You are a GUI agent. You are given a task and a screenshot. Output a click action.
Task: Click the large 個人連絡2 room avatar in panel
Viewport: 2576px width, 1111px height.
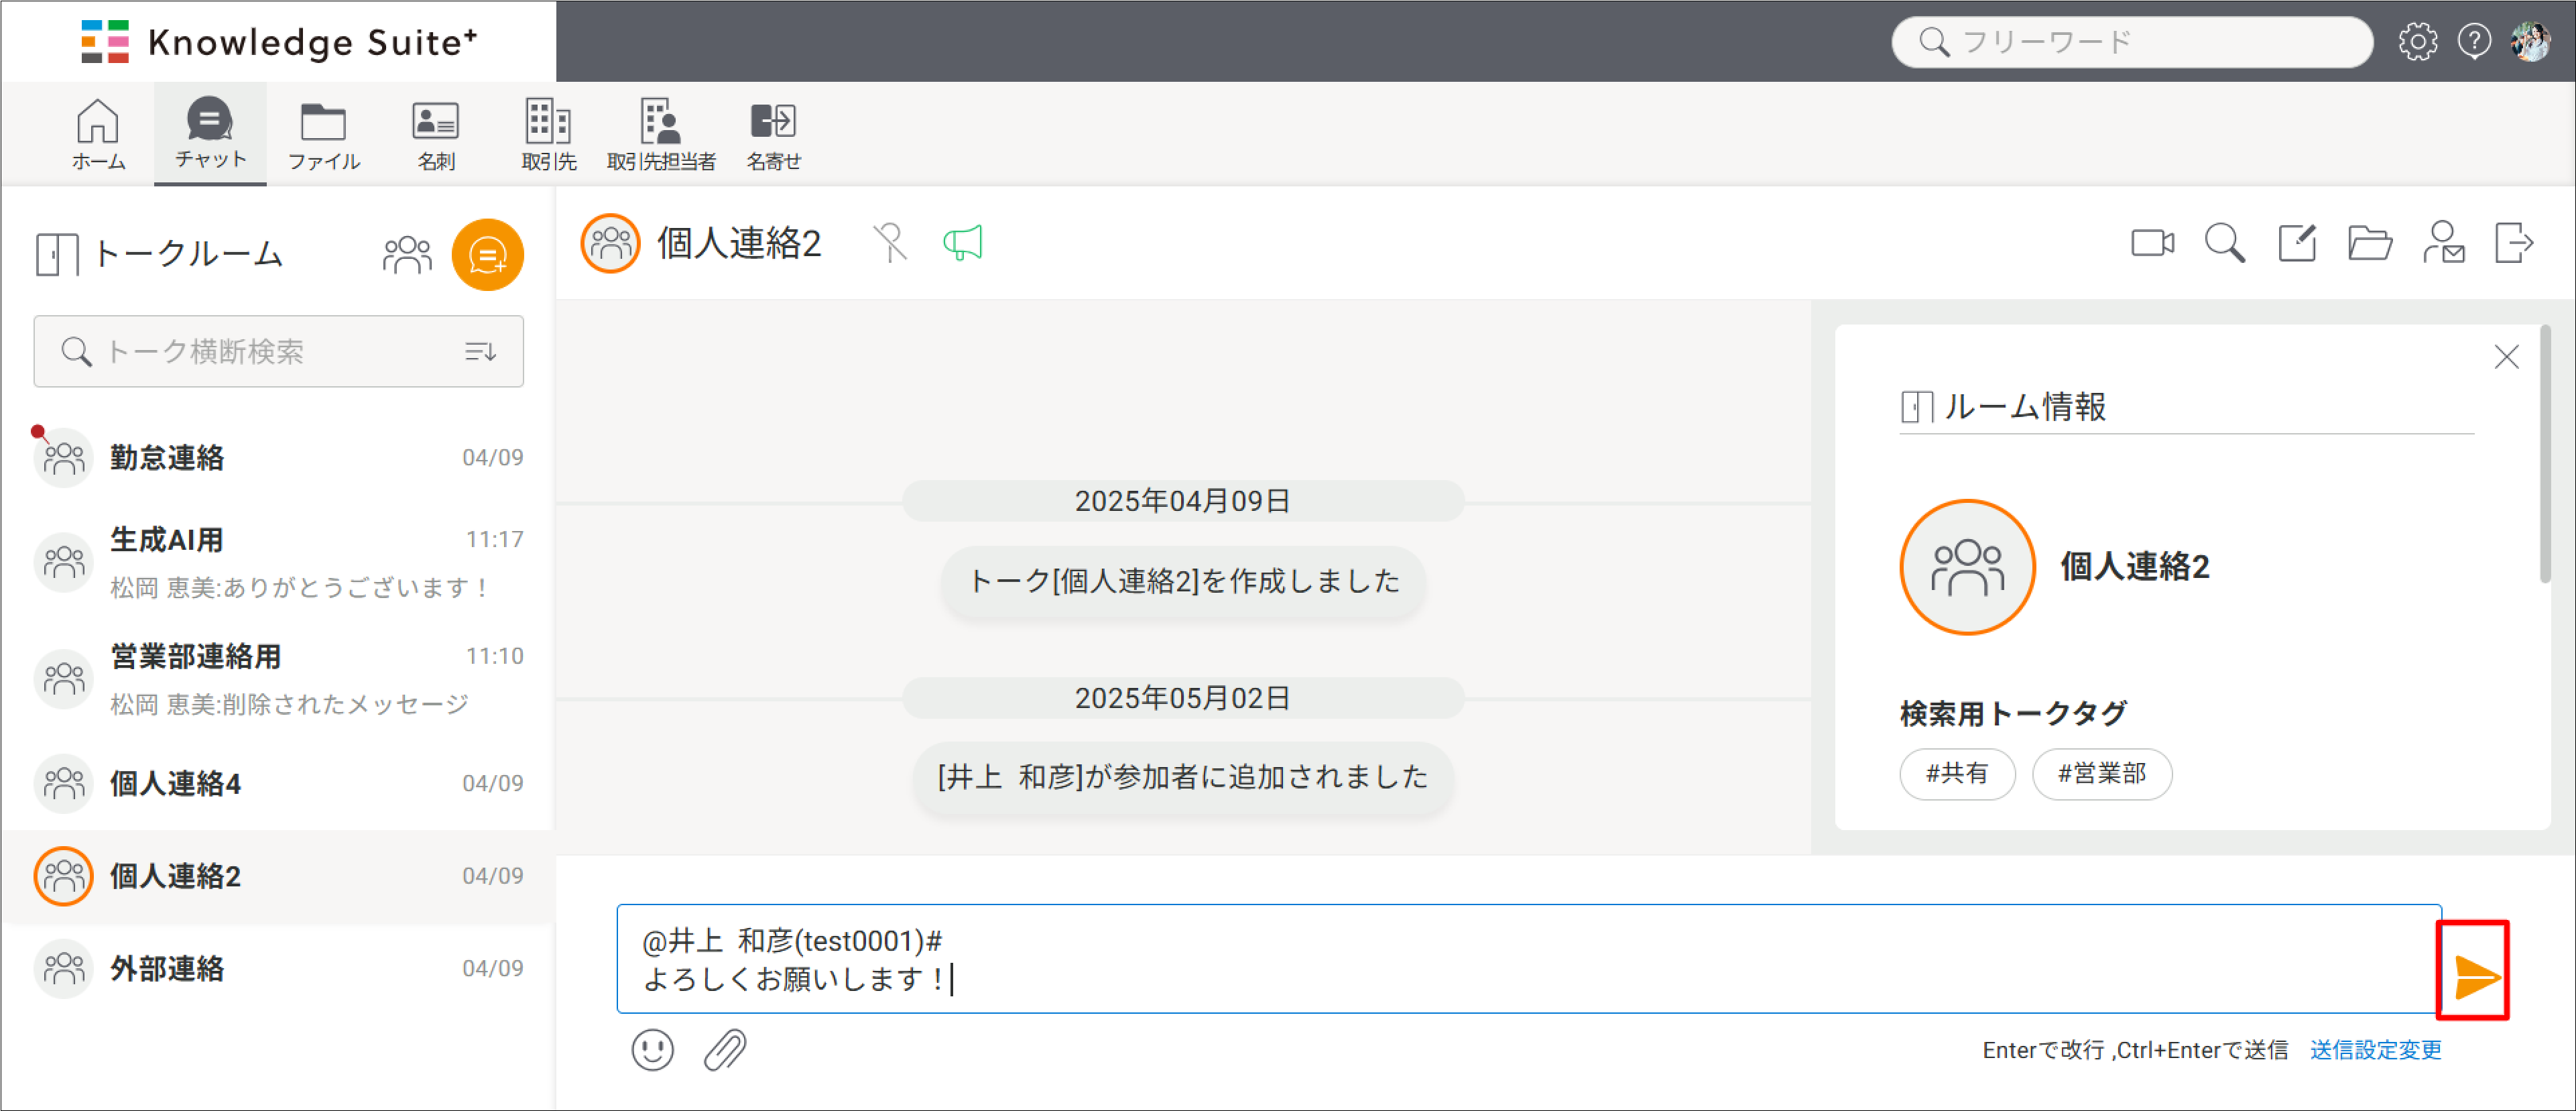coord(1967,567)
